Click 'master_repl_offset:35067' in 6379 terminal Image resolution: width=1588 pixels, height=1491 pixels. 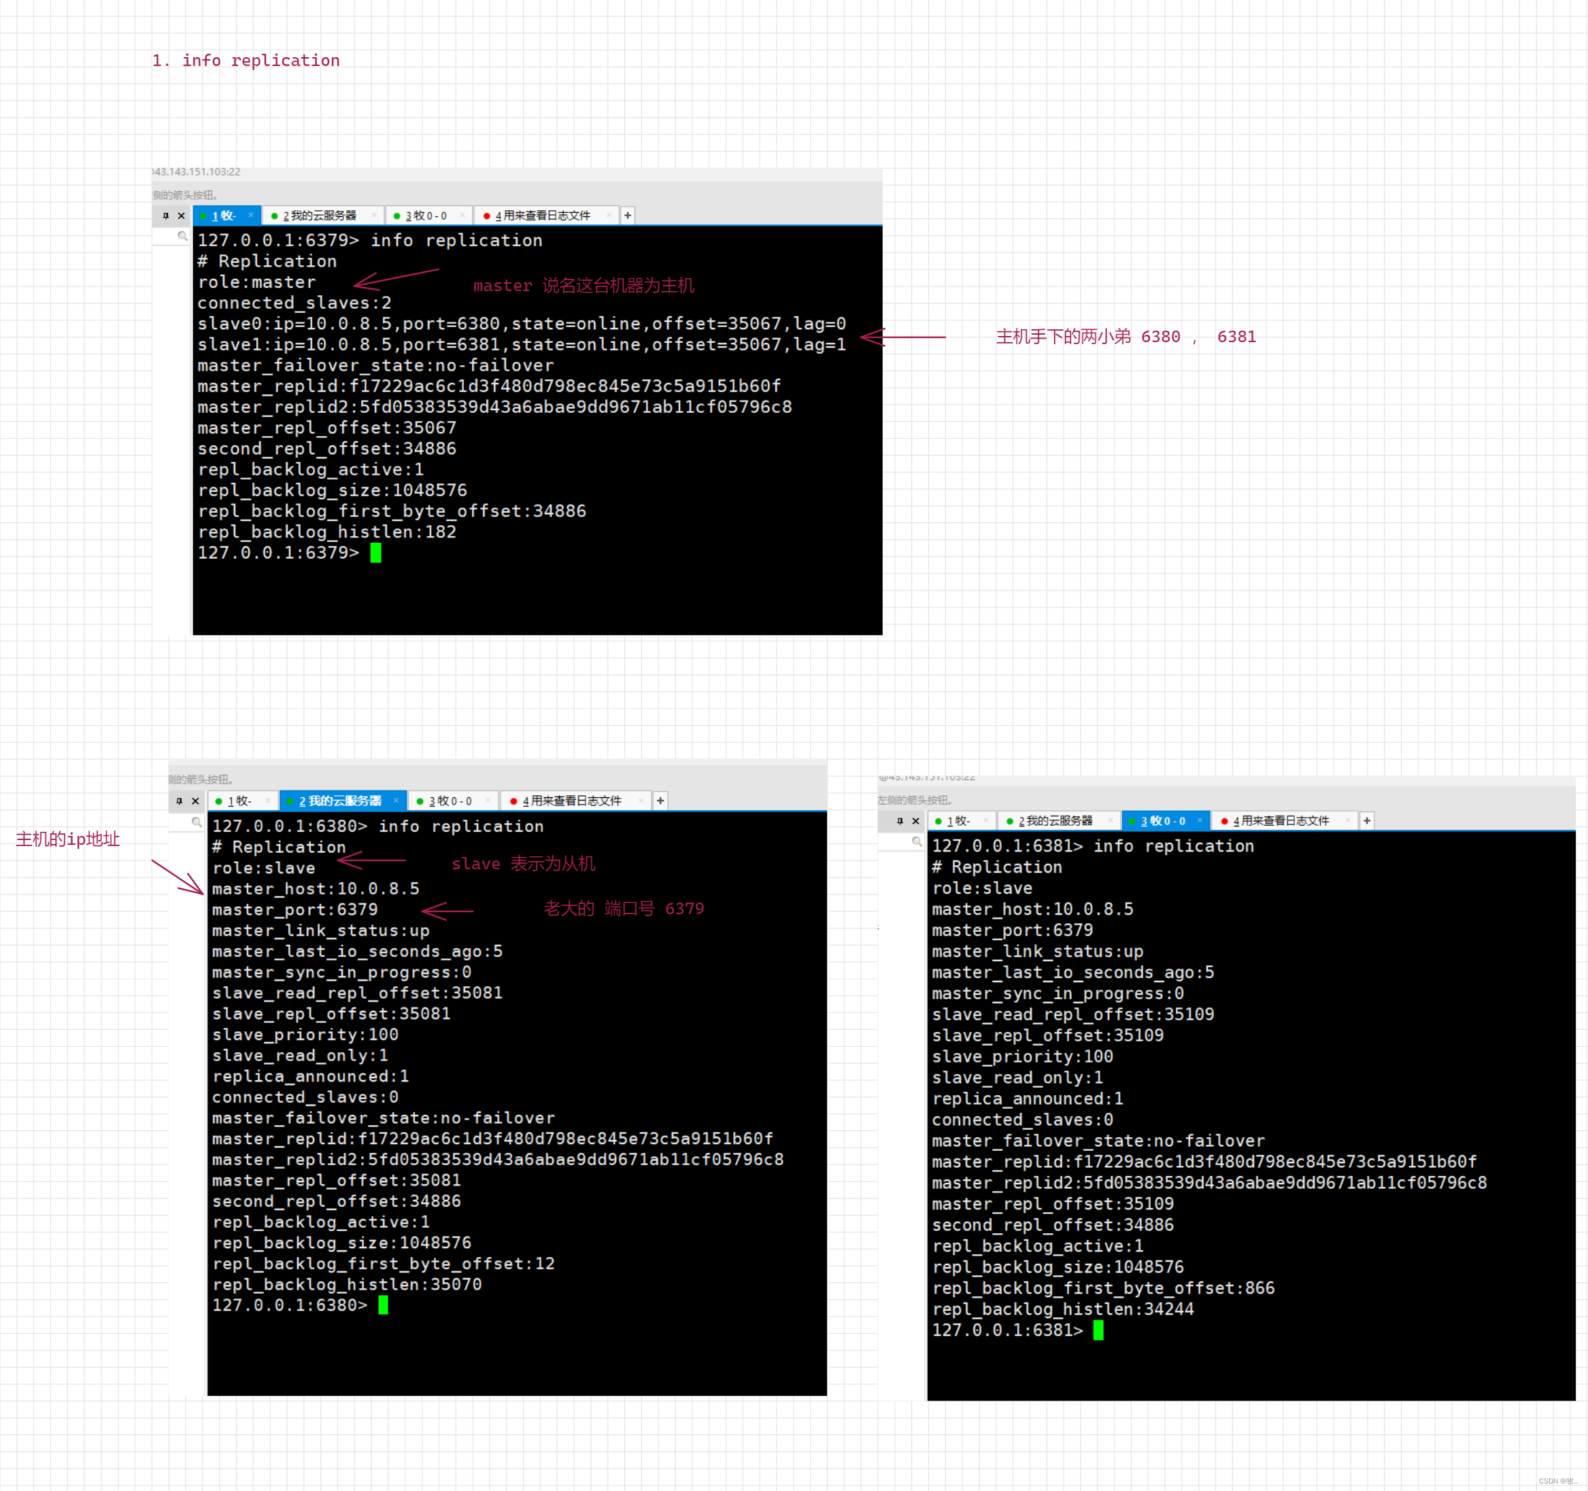tap(326, 427)
